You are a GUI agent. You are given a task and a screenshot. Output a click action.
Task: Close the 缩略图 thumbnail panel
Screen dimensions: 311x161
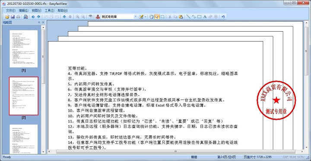(43, 23)
